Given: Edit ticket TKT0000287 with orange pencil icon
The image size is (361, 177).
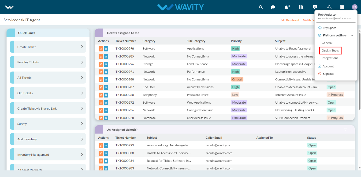Looking at the screenshot, I should pos(101,87).
